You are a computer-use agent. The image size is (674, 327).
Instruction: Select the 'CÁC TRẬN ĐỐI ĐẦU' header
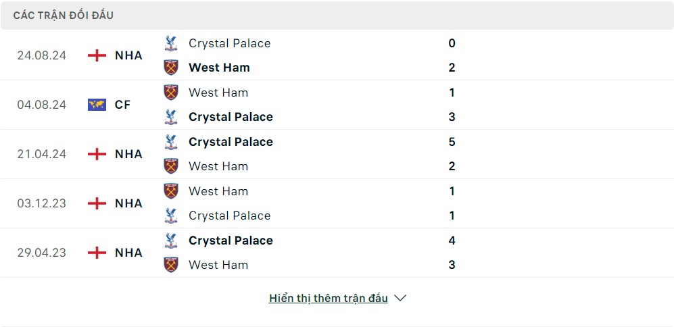pyautogui.click(x=63, y=16)
